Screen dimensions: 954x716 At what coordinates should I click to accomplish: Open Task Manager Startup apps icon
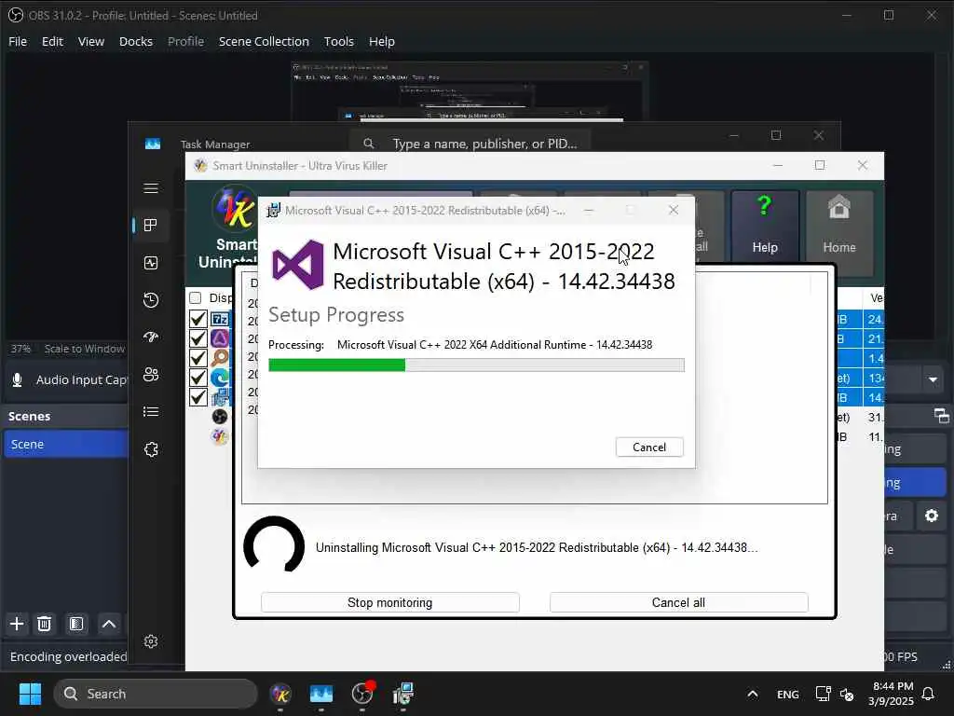[x=151, y=337]
